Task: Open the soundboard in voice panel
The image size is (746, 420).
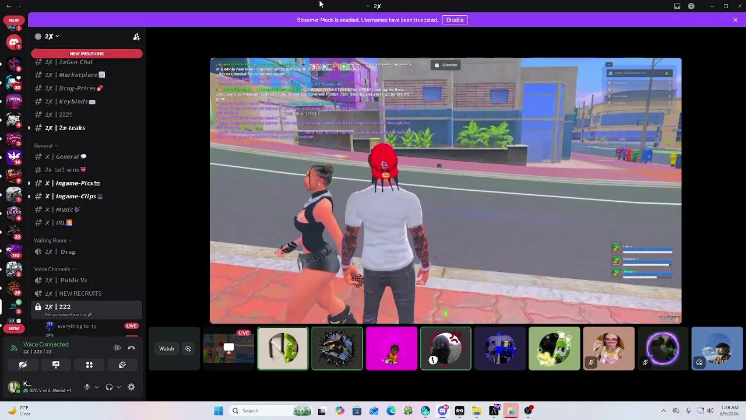Action: [x=122, y=365]
